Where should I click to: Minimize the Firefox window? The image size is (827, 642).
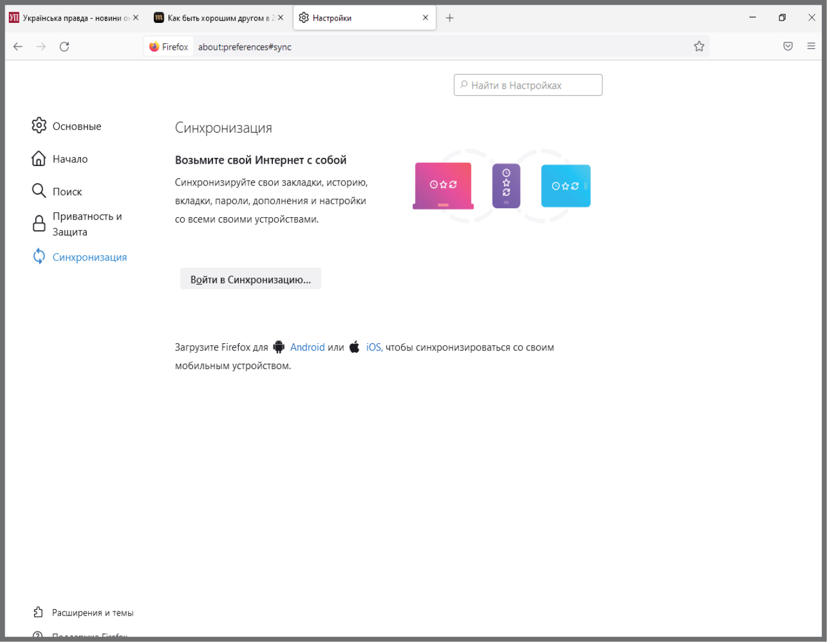pos(752,18)
